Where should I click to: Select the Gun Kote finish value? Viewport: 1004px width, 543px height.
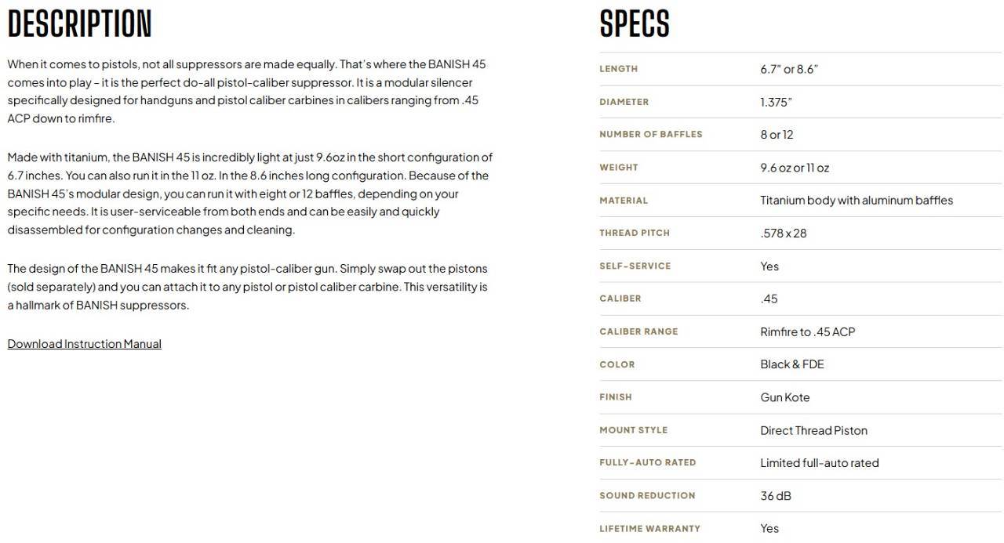(x=785, y=397)
